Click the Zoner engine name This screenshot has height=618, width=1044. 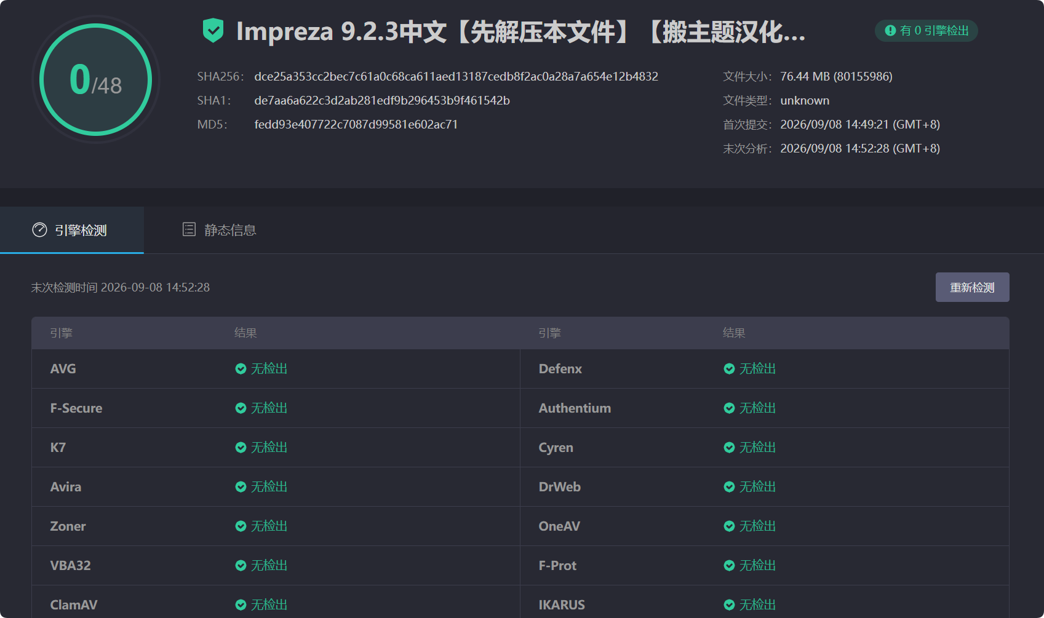click(68, 526)
